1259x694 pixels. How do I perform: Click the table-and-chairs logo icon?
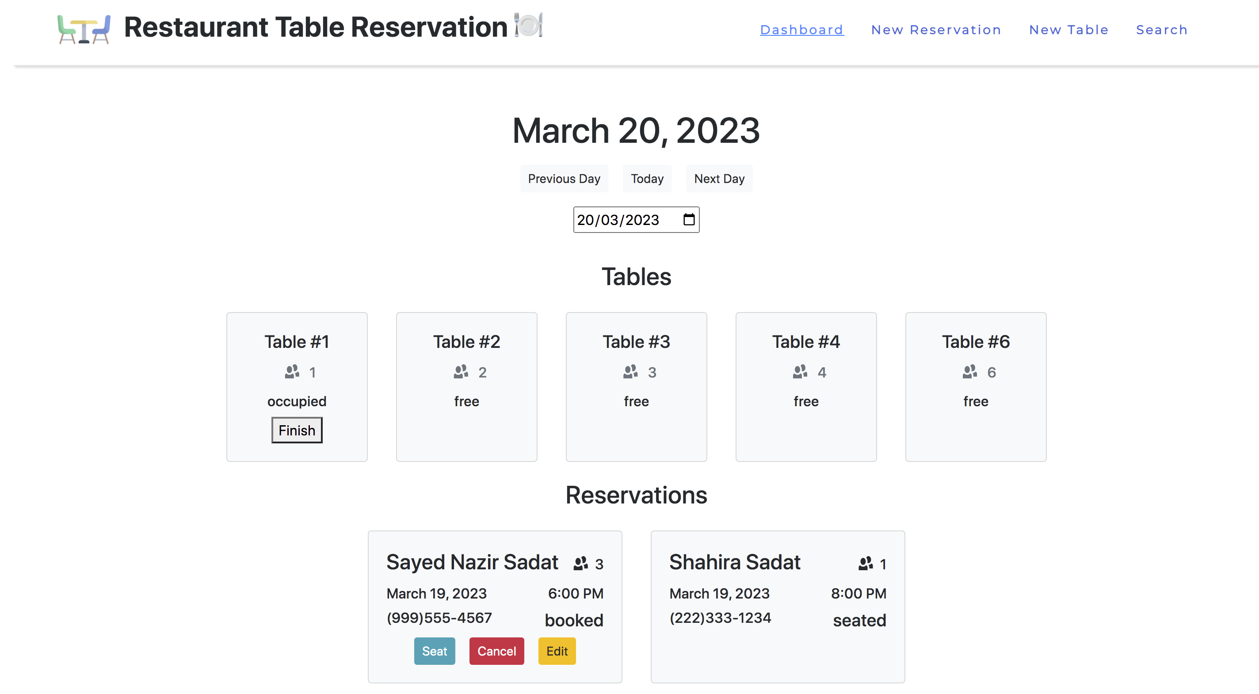pos(84,29)
